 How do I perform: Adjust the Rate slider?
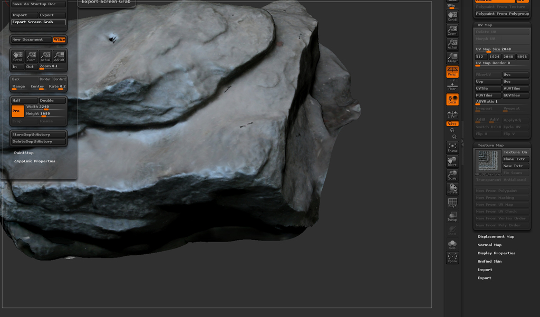[57, 87]
